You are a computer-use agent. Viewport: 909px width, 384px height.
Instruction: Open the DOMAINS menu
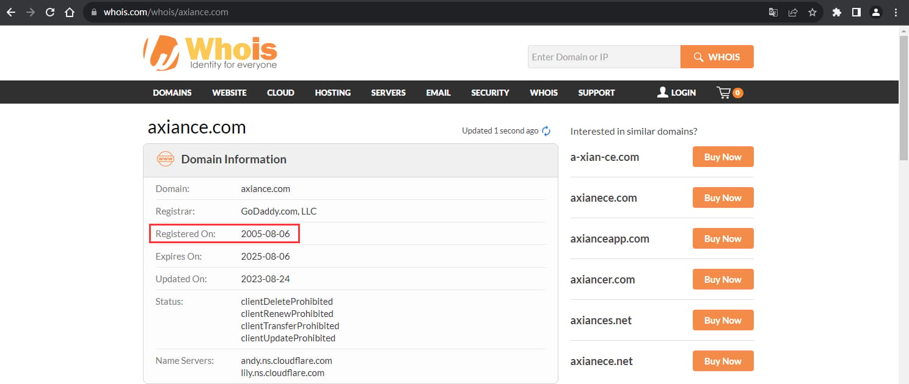(172, 93)
